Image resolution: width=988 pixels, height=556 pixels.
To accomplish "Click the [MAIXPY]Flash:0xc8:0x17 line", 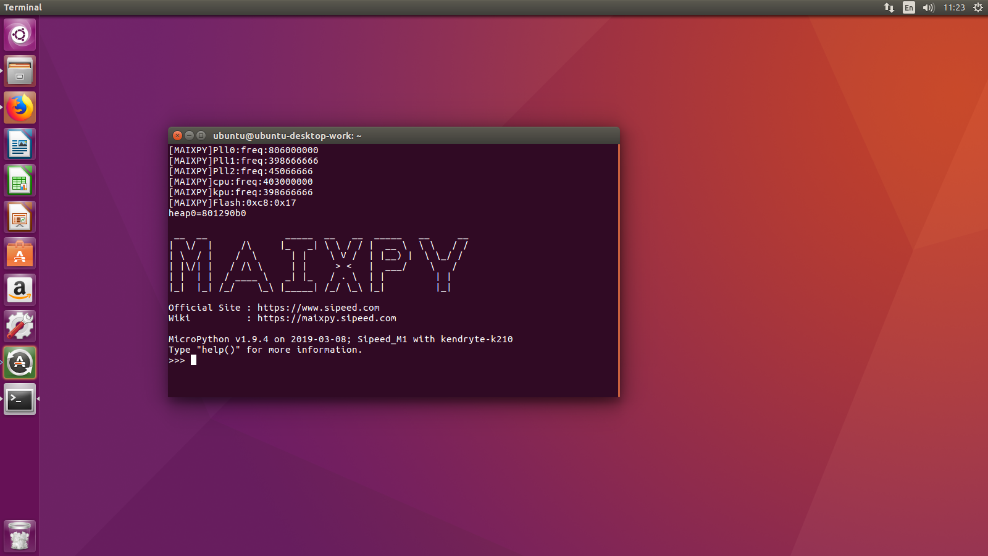I will pos(232,203).
